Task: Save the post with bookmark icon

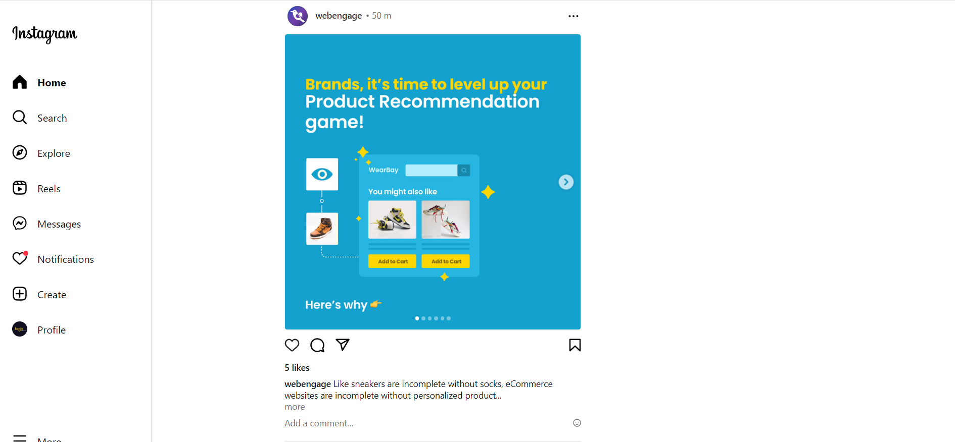Action: (575, 345)
